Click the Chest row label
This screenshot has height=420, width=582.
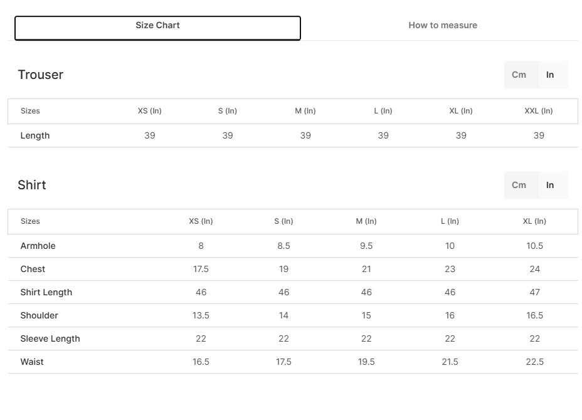coord(33,269)
